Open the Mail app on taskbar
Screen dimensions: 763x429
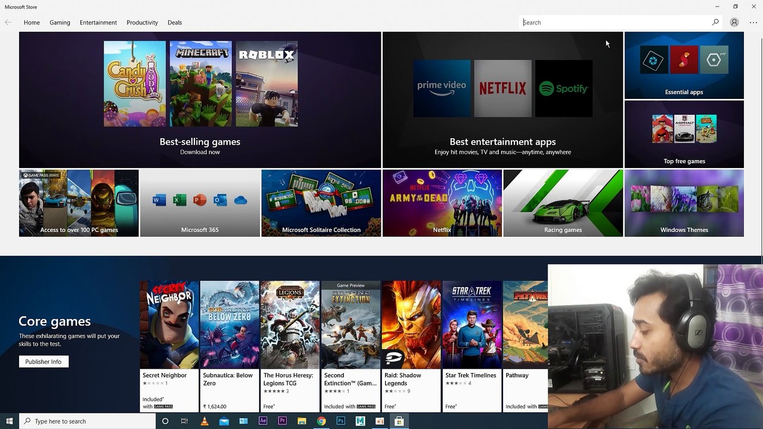click(x=224, y=421)
